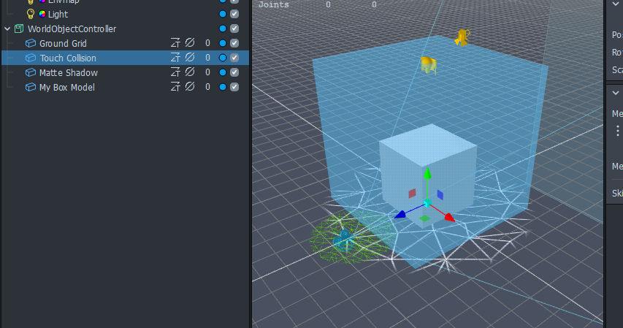Uncheck the WorldObjectController visibility checkbox

pos(234,28)
